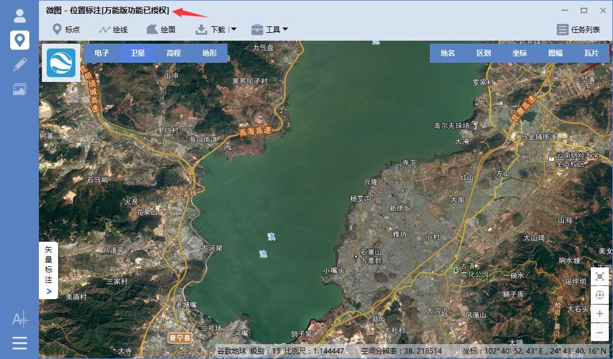
Task: Click the 下载 download button
Action: point(210,29)
